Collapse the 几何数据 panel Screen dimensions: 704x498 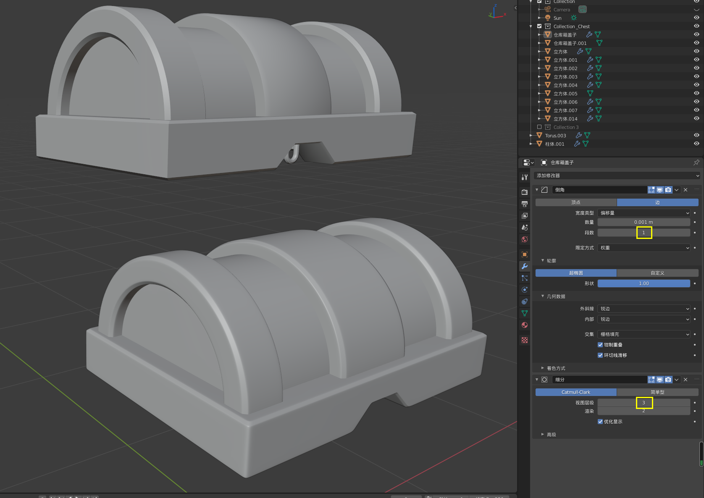coord(543,296)
